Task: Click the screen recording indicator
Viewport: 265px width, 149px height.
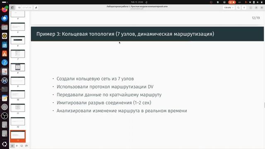Action: tap(232, 2)
